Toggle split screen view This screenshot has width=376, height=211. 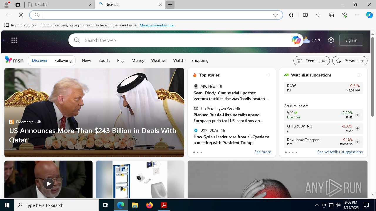[305, 15]
